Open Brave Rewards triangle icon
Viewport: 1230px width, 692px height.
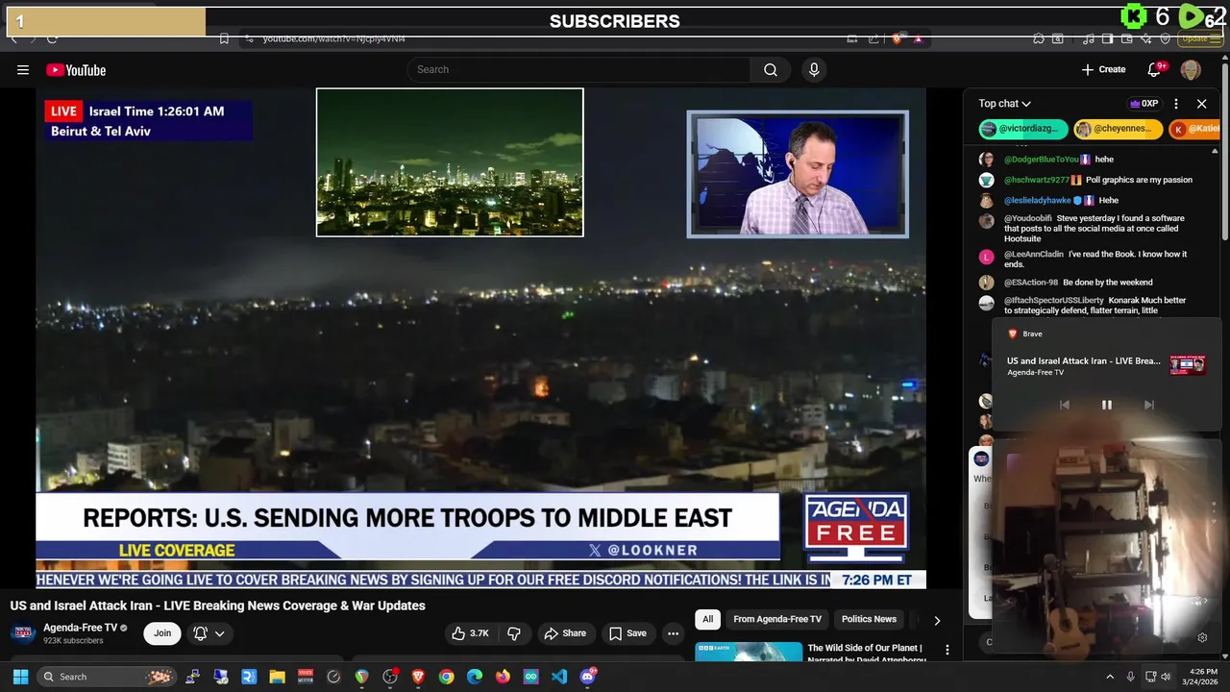918,39
